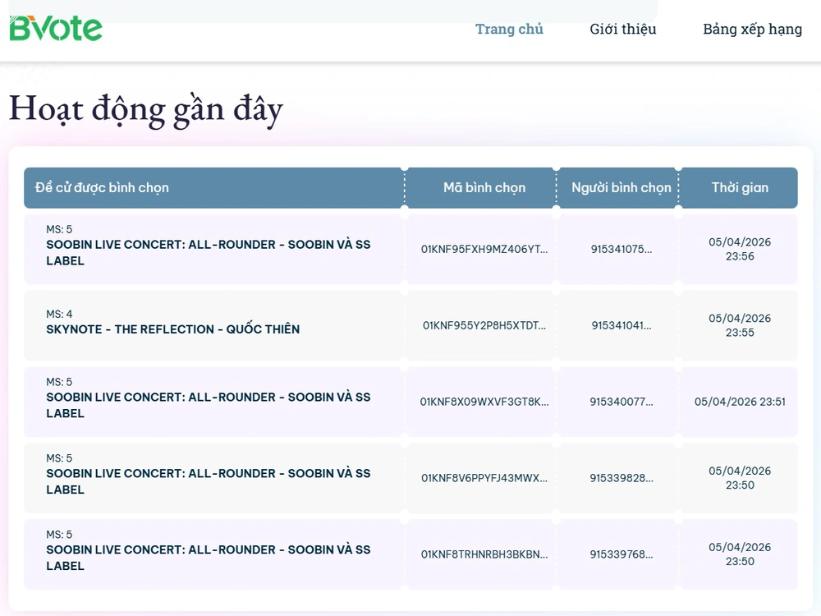Open the Bảng xếp hạng page
The width and height of the screenshot is (821, 616).
[752, 30]
